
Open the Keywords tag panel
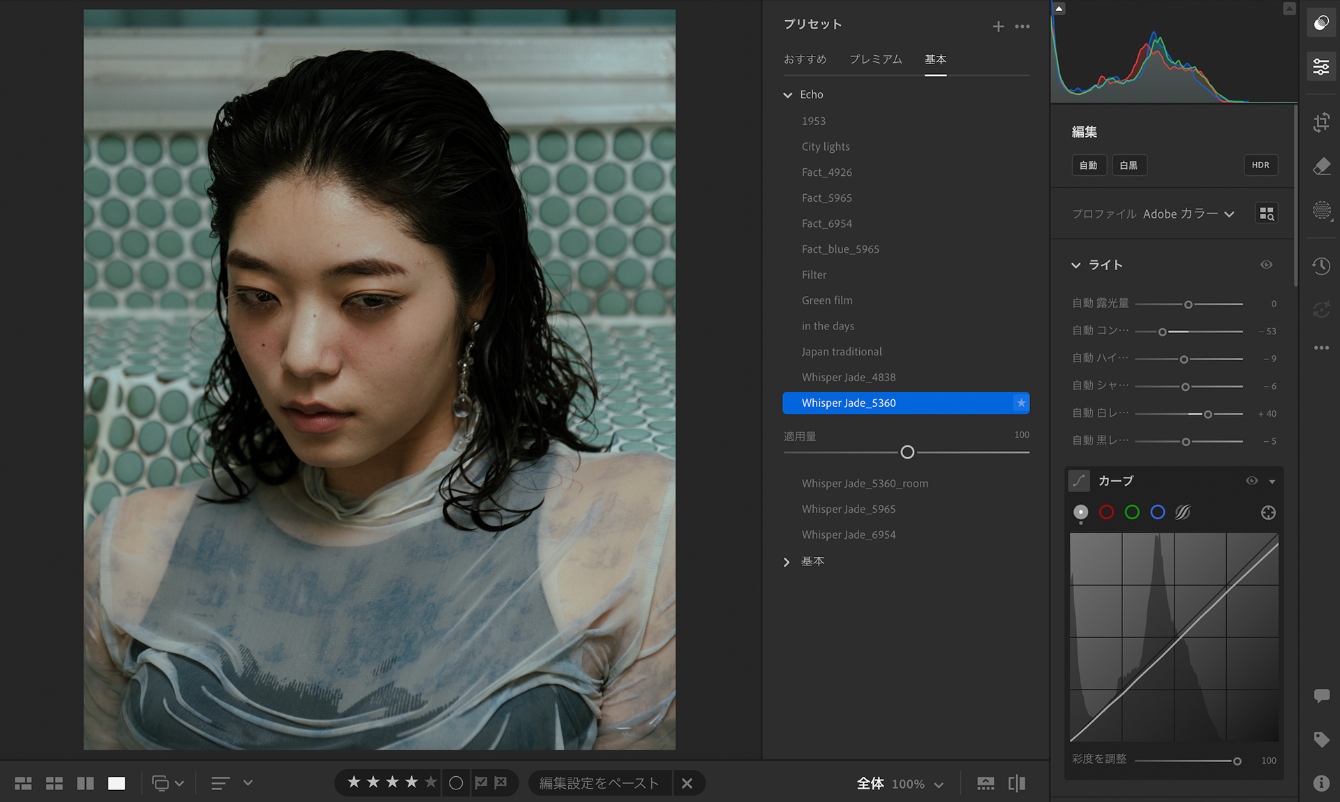click(x=1321, y=739)
